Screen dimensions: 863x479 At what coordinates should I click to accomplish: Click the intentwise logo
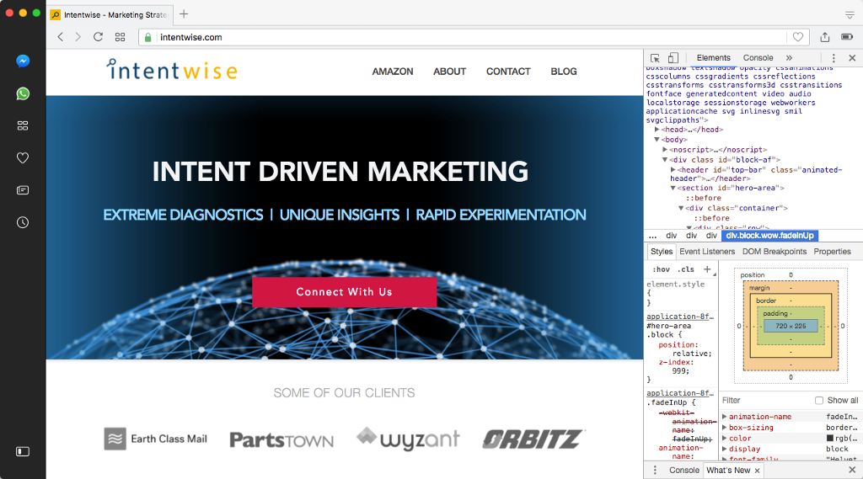(x=172, y=71)
